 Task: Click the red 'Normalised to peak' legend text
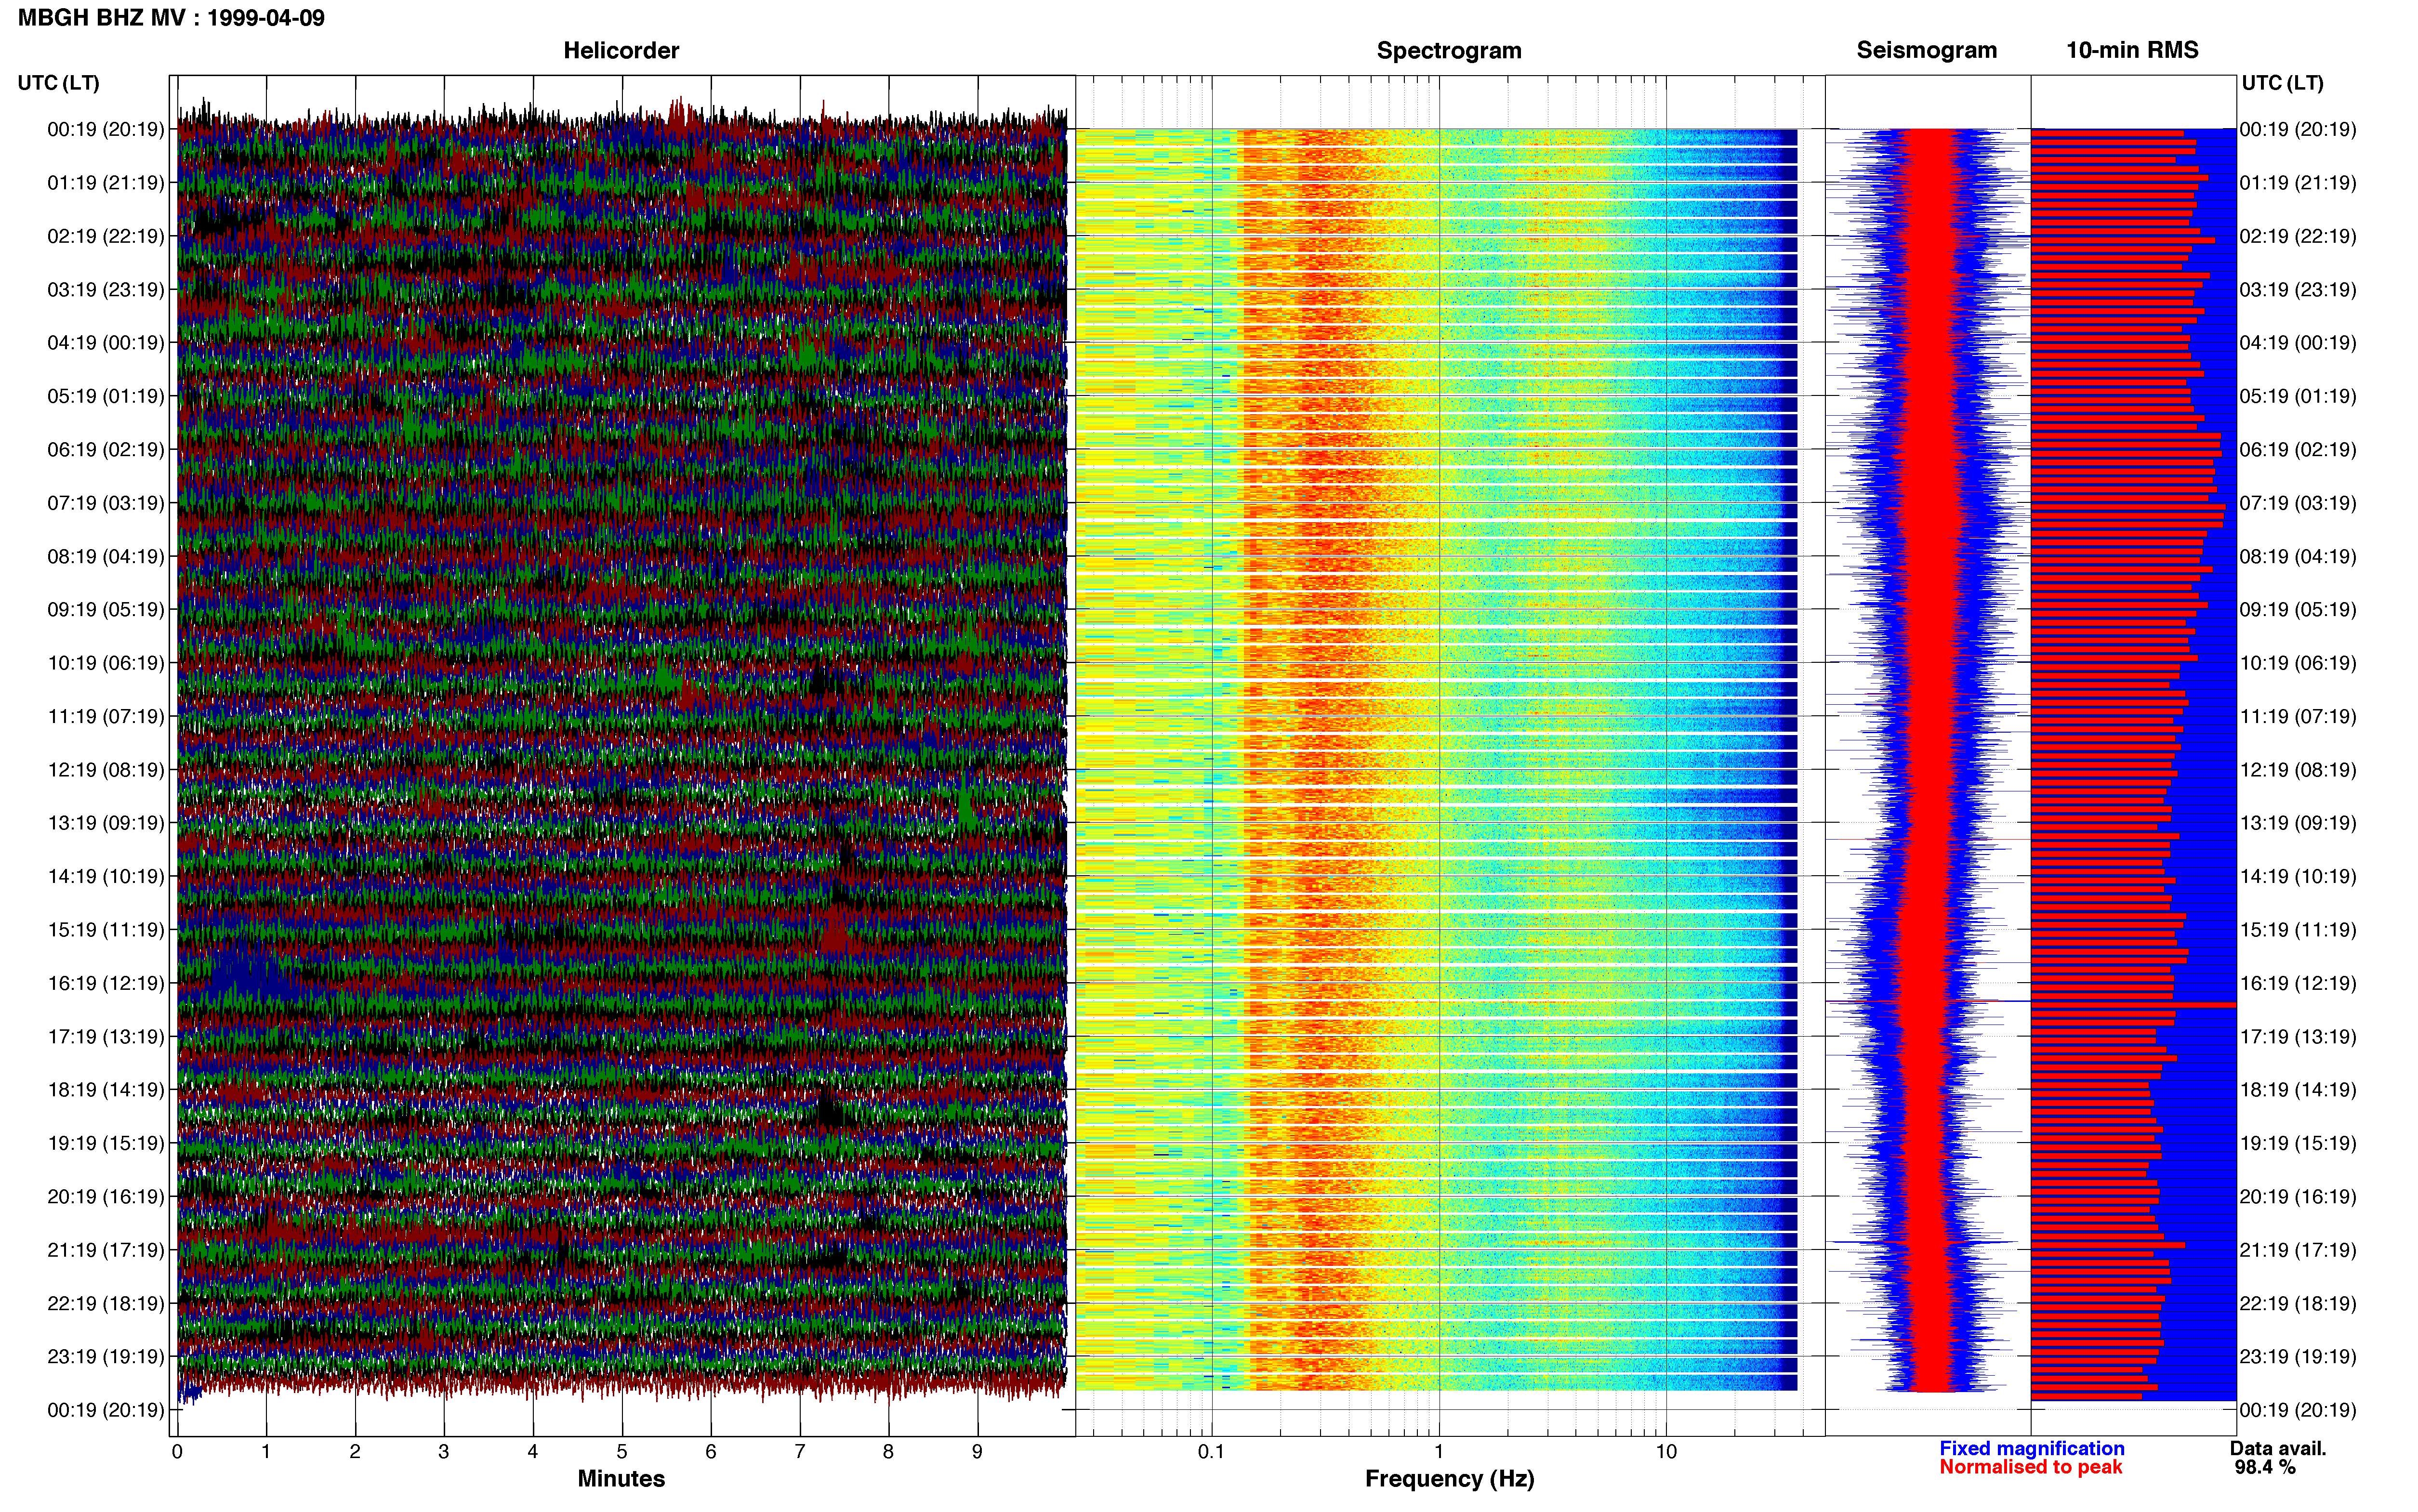coord(2031,1467)
